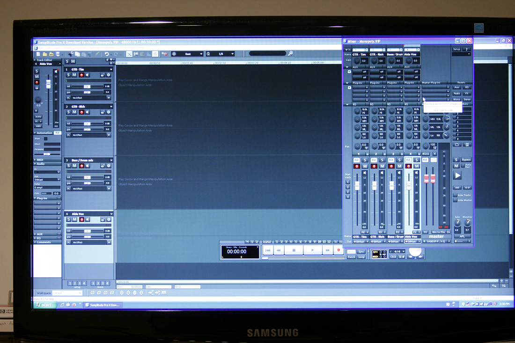The image size is (515, 343).
Task: Click the Windows start button
Action: (44, 305)
